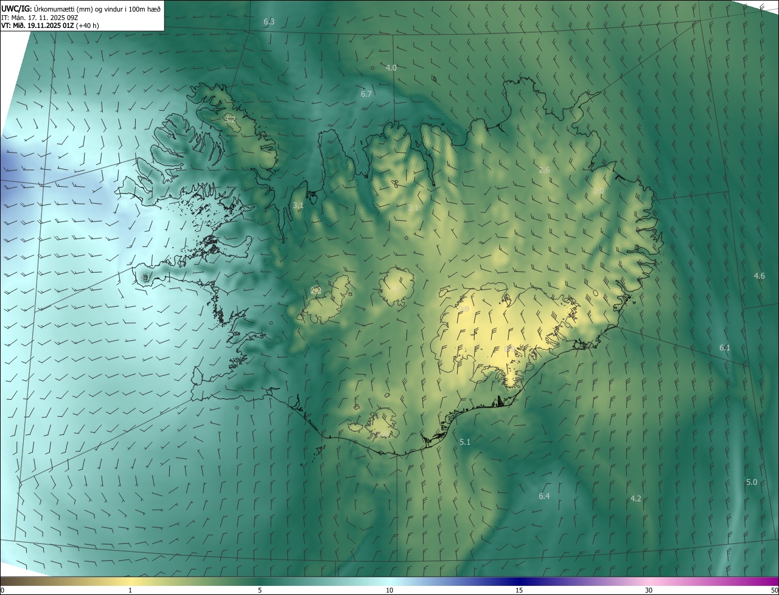This screenshot has width=779, height=595.
Task: Click the 2.6 value in northeast Iceland
Action: tap(544, 170)
